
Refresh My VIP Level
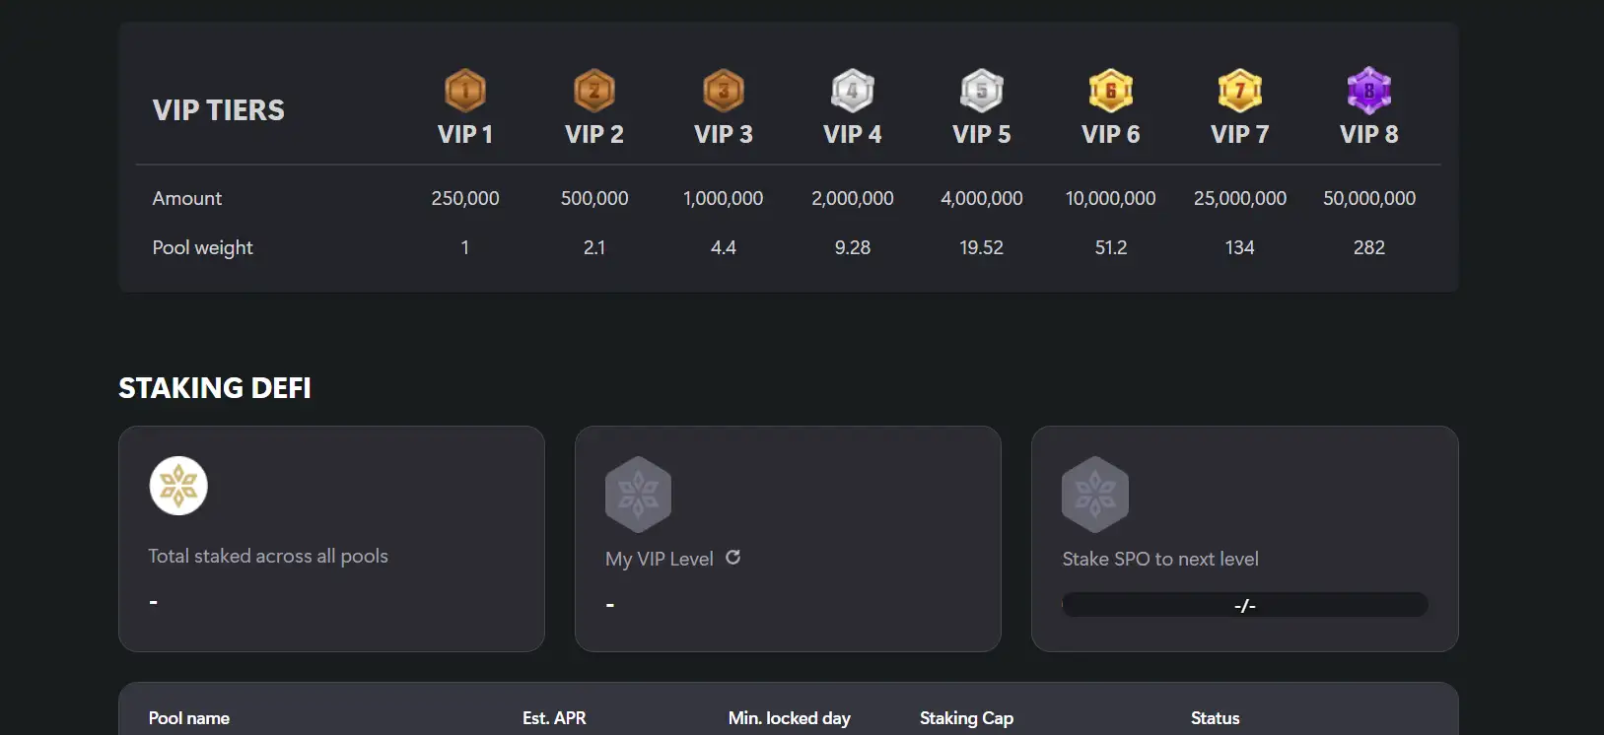point(733,558)
